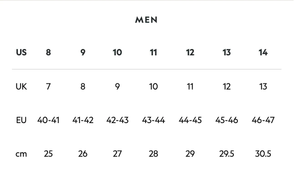Image resolution: width=294 pixels, height=183 pixels.
Task: Click the 30.5 cm cell
Action: click(263, 154)
